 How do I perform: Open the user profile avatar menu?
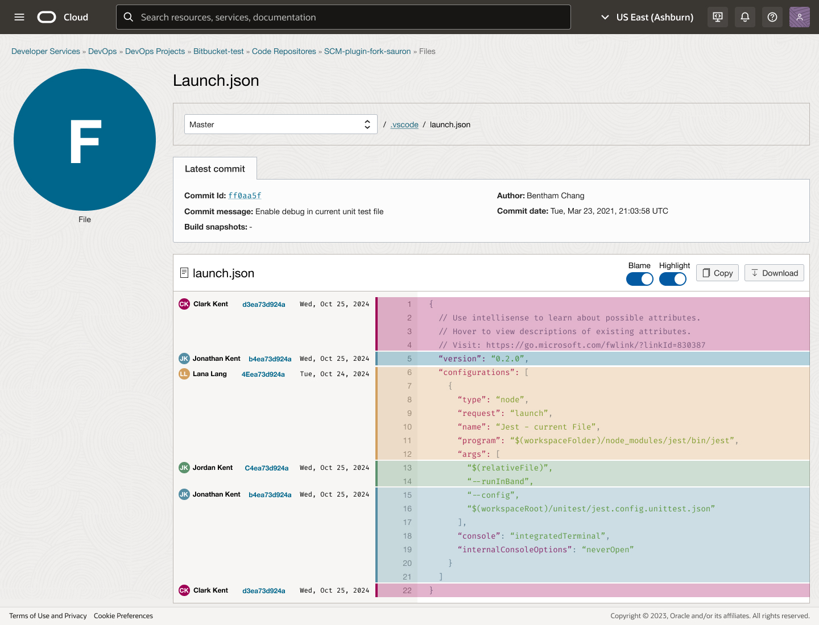click(799, 17)
